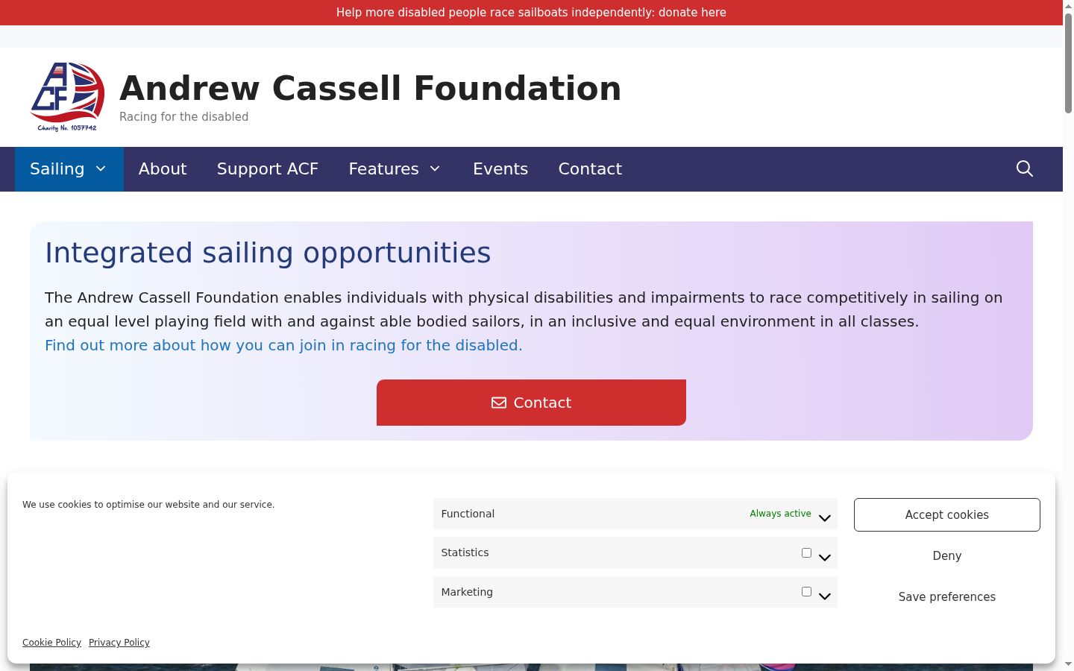Go to the About page
Screen dimensions: 1074x671
tap(163, 169)
